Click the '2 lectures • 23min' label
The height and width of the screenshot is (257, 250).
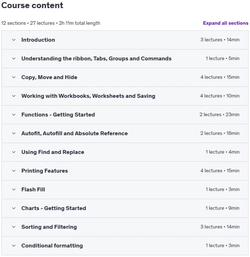point(219,115)
